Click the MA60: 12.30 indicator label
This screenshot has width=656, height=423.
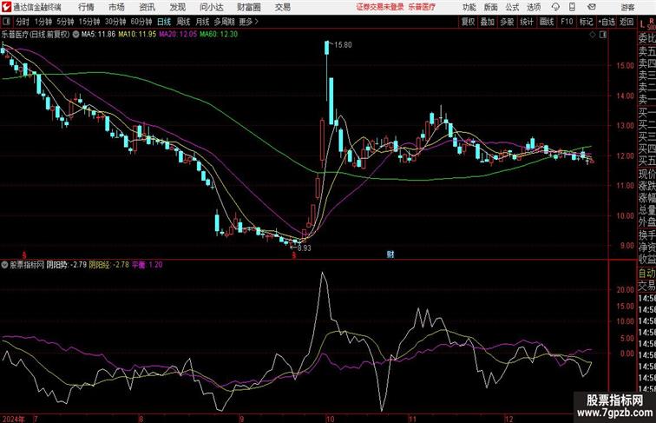(219, 35)
